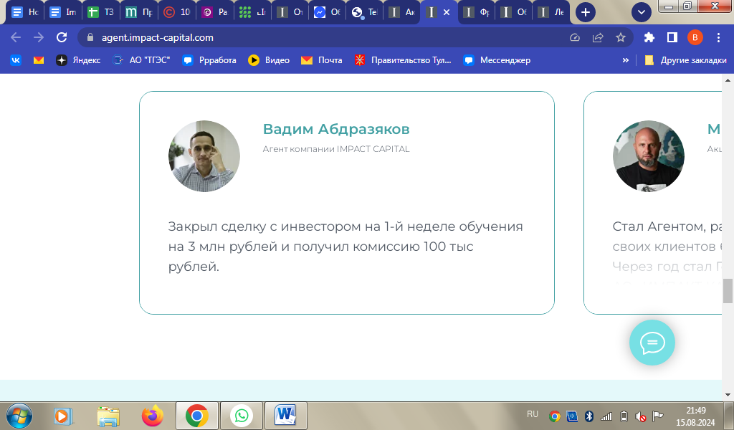This screenshot has height=430, width=734.
Task: Open the Видео bookmark
Action: pos(269,60)
